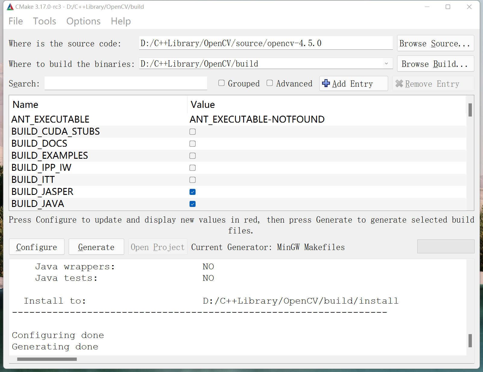The image size is (483, 372).
Task: Enable the BUILD_ITT checkbox
Action: point(193,180)
